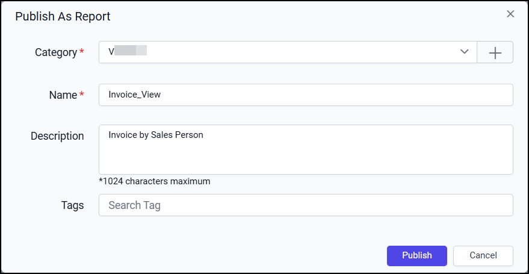
Task: Click the Search Tag input box
Action: (x=306, y=205)
